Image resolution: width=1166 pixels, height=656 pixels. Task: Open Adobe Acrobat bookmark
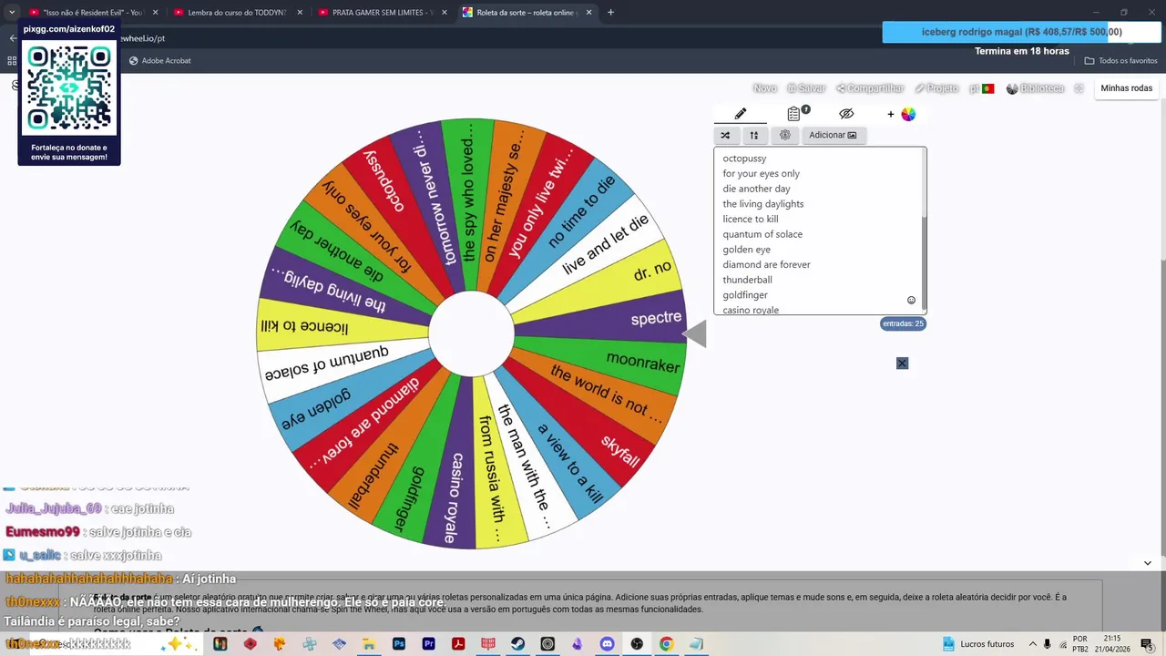[x=160, y=61]
